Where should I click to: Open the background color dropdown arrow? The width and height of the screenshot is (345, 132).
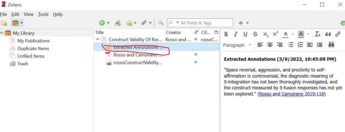pos(308,34)
